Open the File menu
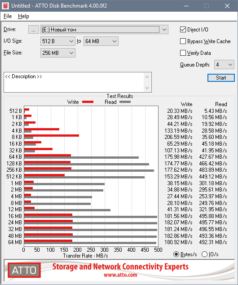238x285 pixels. point(8,16)
